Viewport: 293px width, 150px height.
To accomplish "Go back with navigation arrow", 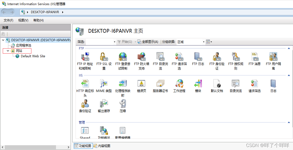I will click(5, 12).
